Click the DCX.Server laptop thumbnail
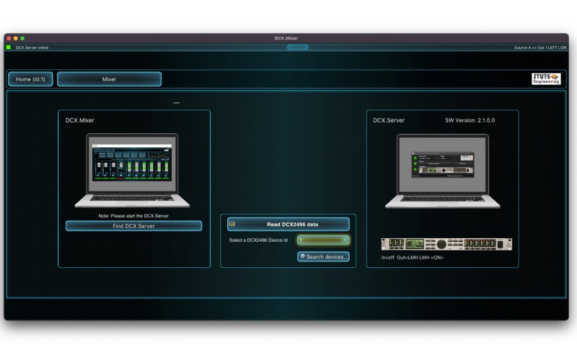577x361 pixels. point(443,171)
